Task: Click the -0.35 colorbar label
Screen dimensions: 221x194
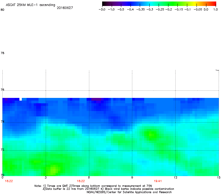Action: click(140, 10)
